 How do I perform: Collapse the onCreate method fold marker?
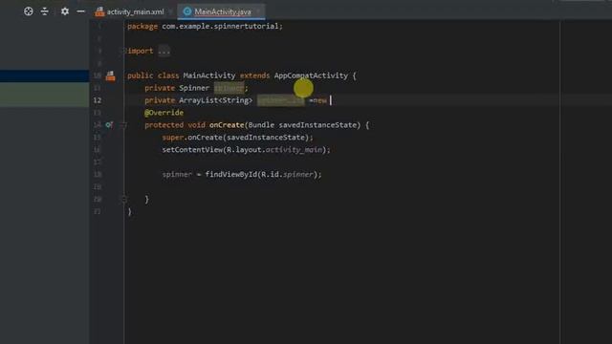point(123,125)
